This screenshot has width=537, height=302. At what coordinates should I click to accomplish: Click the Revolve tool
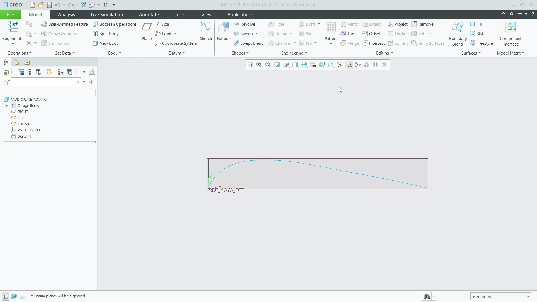(244, 24)
